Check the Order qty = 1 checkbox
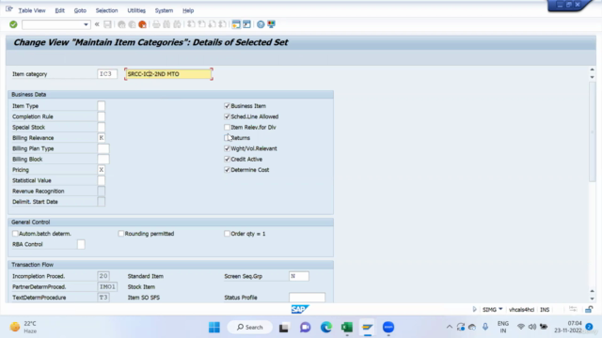The height and width of the screenshot is (338, 602). (227, 234)
